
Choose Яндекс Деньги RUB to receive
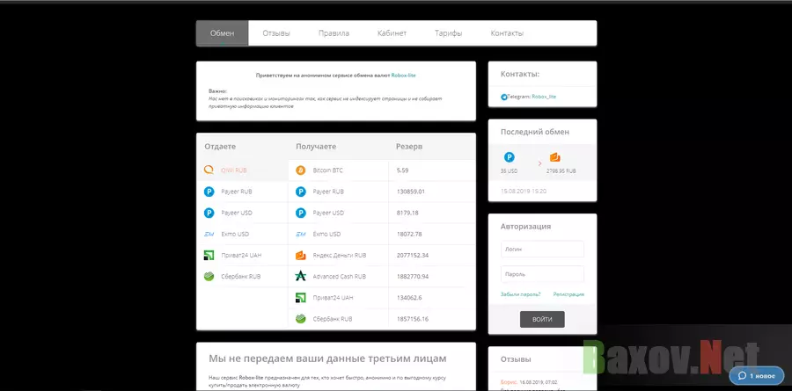click(339, 256)
